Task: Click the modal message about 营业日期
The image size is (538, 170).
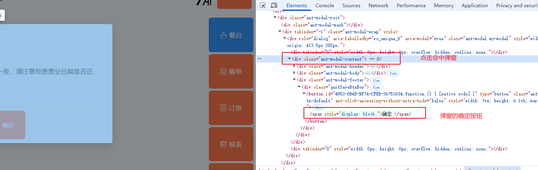Action: point(47,72)
